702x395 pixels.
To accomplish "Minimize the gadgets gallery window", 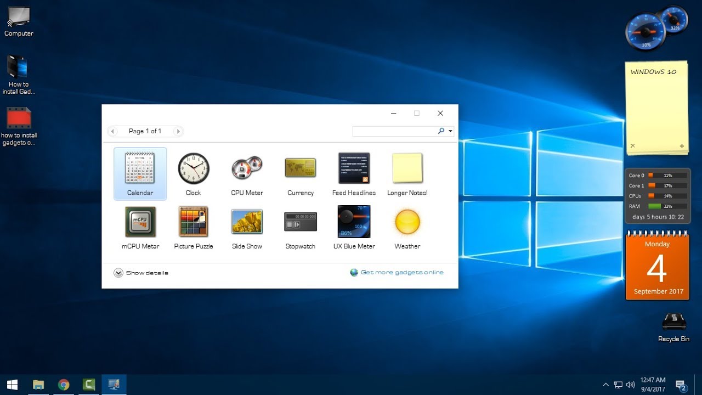I will coord(393,114).
